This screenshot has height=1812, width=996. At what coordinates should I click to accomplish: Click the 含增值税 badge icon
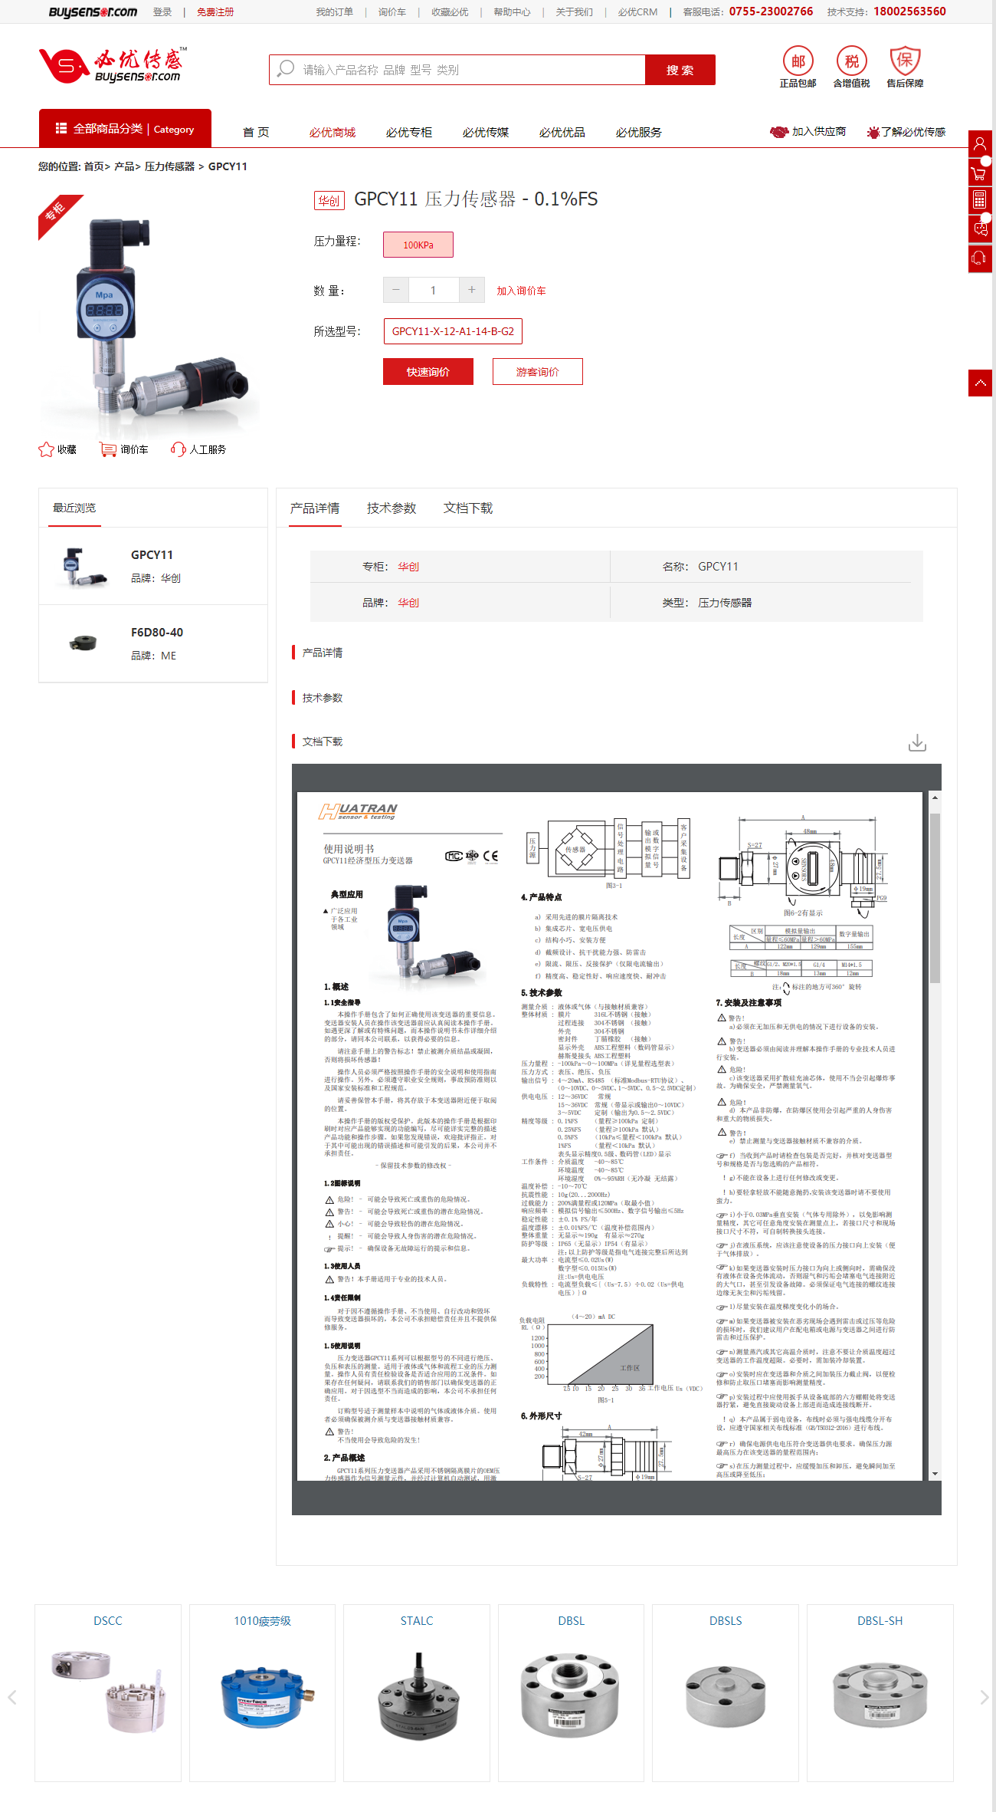pyautogui.click(x=851, y=61)
